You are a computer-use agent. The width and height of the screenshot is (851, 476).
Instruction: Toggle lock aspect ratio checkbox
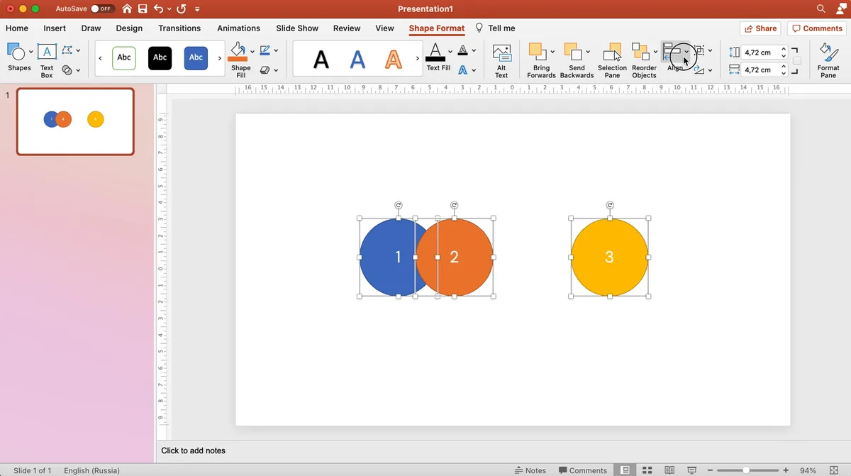(797, 61)
